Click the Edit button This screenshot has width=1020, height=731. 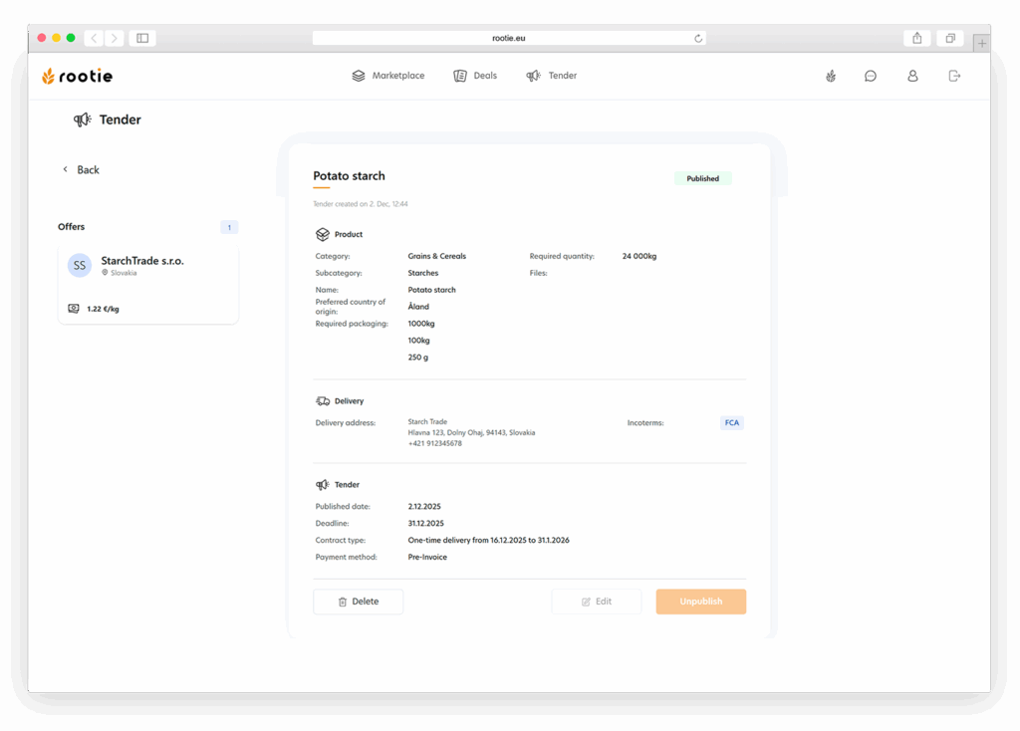click(596, 602)
